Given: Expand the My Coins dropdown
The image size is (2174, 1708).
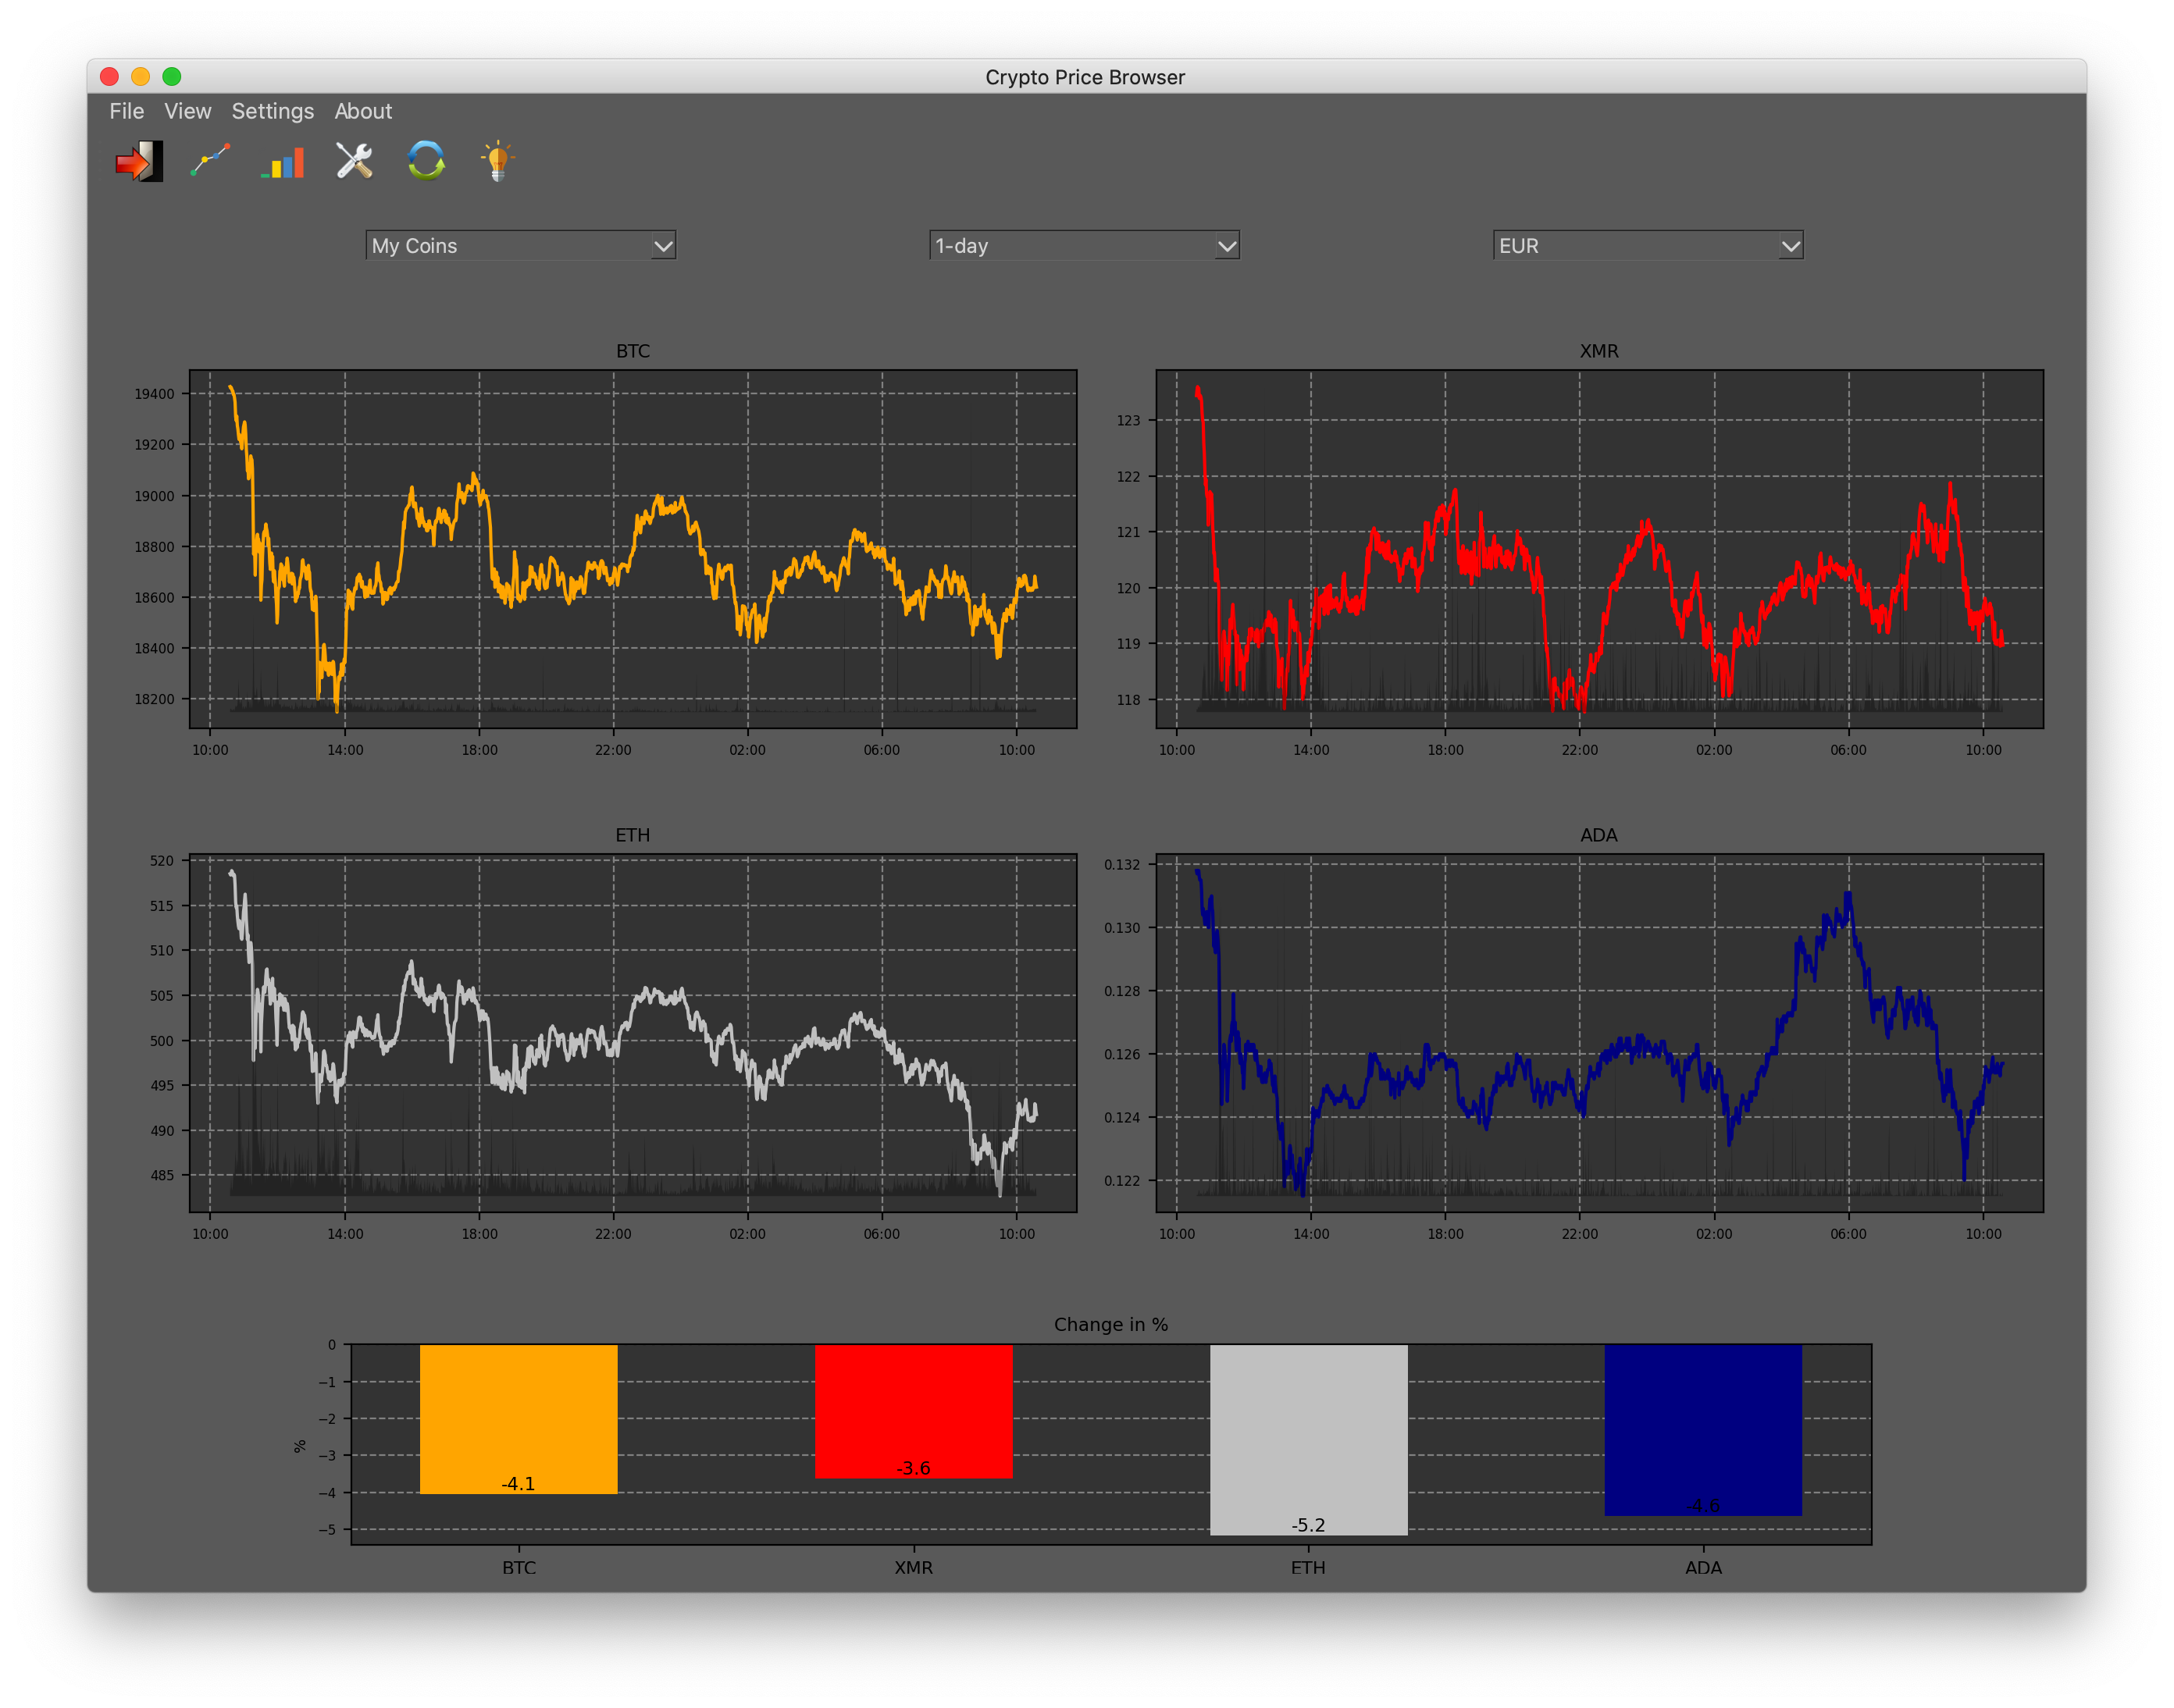Looking at the screenshot, I should coord(520,246).
